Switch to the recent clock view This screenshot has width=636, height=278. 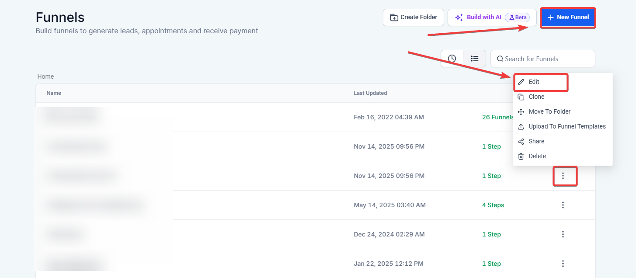click(x=452, y=59)
